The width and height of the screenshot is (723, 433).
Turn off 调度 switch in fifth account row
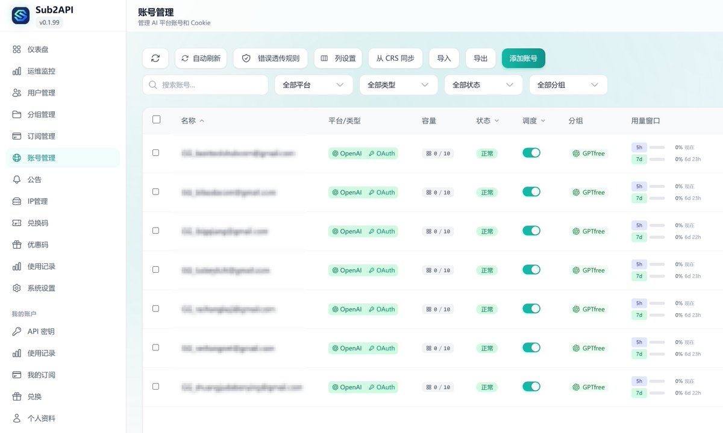[531, 308]
